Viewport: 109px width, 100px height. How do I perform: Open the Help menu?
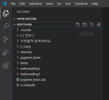tap(95, 4)
